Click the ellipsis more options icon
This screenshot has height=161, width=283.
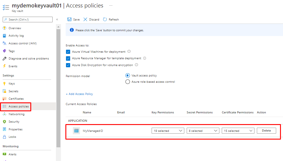click(111, 6)
